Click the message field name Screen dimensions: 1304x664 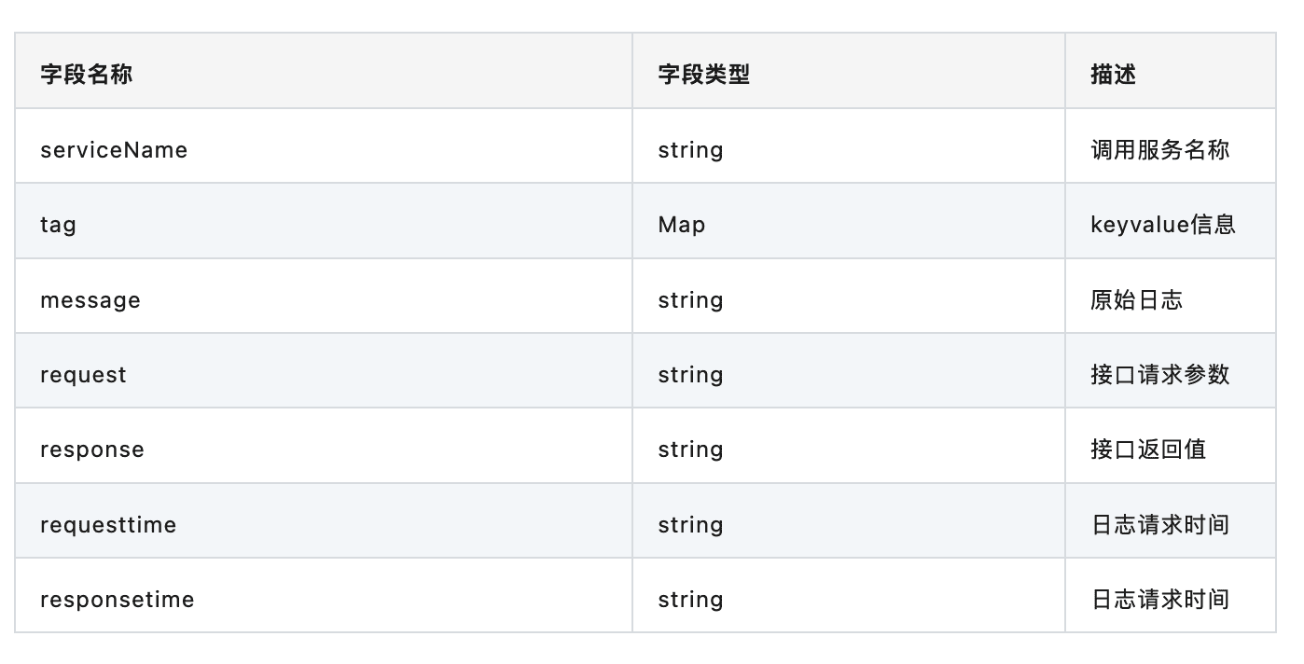(x=90, y=300)
